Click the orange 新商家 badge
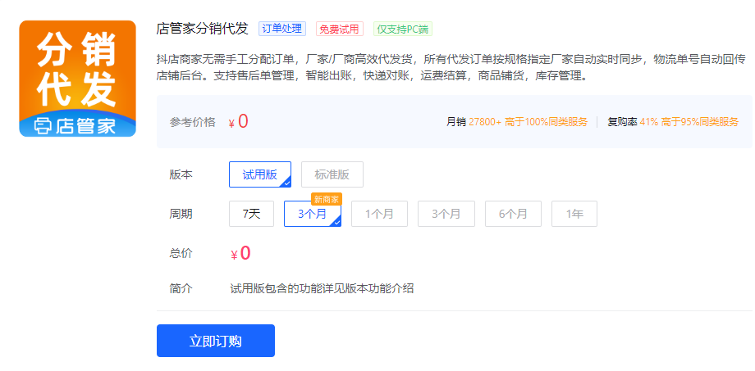 coord(326,198)
